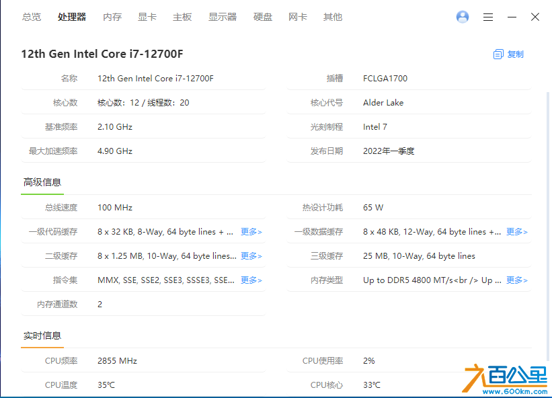Minimize the hardware info window

coord(512,17)
